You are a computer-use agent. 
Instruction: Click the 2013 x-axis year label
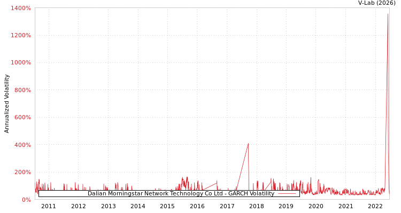pos(108,206)
